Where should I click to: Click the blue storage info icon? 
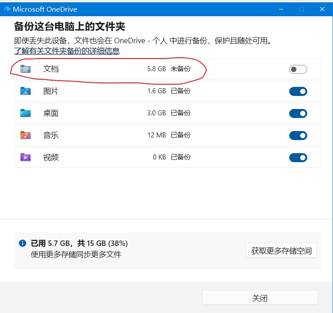click(23, 243)
